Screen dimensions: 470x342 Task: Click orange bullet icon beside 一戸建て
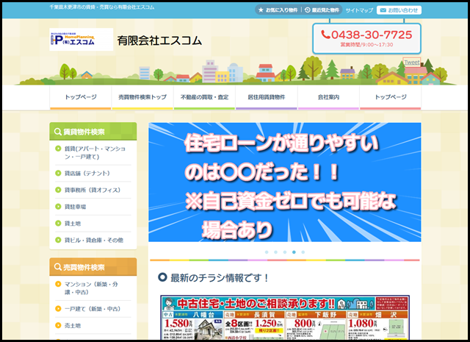[58, 308]
